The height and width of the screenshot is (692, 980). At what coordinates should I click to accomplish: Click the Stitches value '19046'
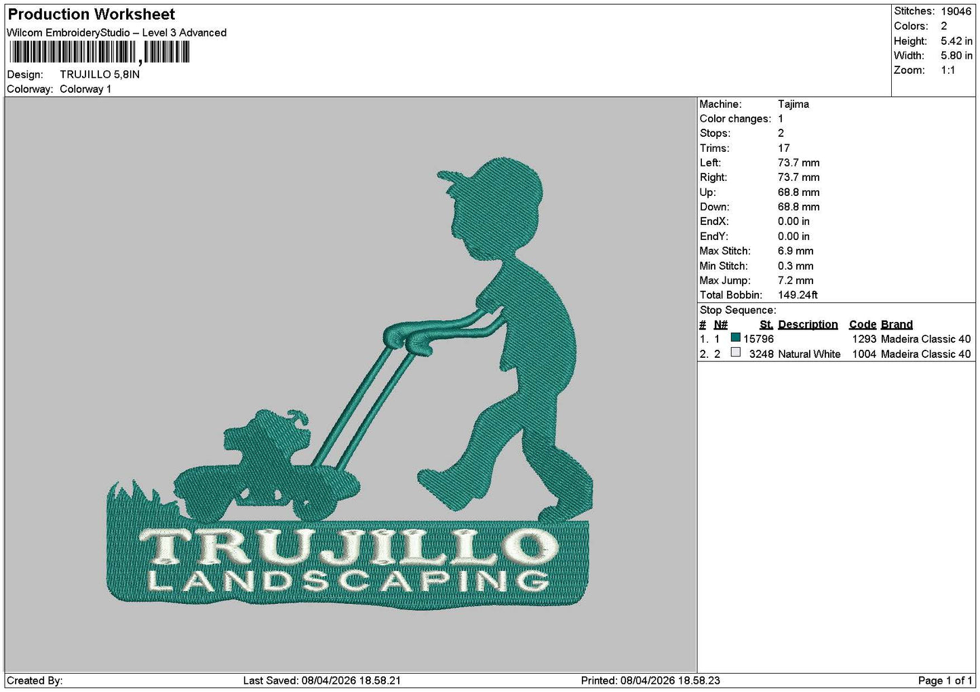click(956, 12)
